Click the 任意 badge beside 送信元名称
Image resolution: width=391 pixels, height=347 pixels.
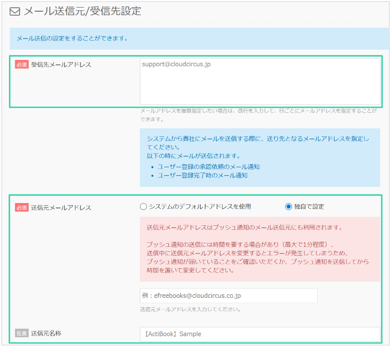point(22,333)
